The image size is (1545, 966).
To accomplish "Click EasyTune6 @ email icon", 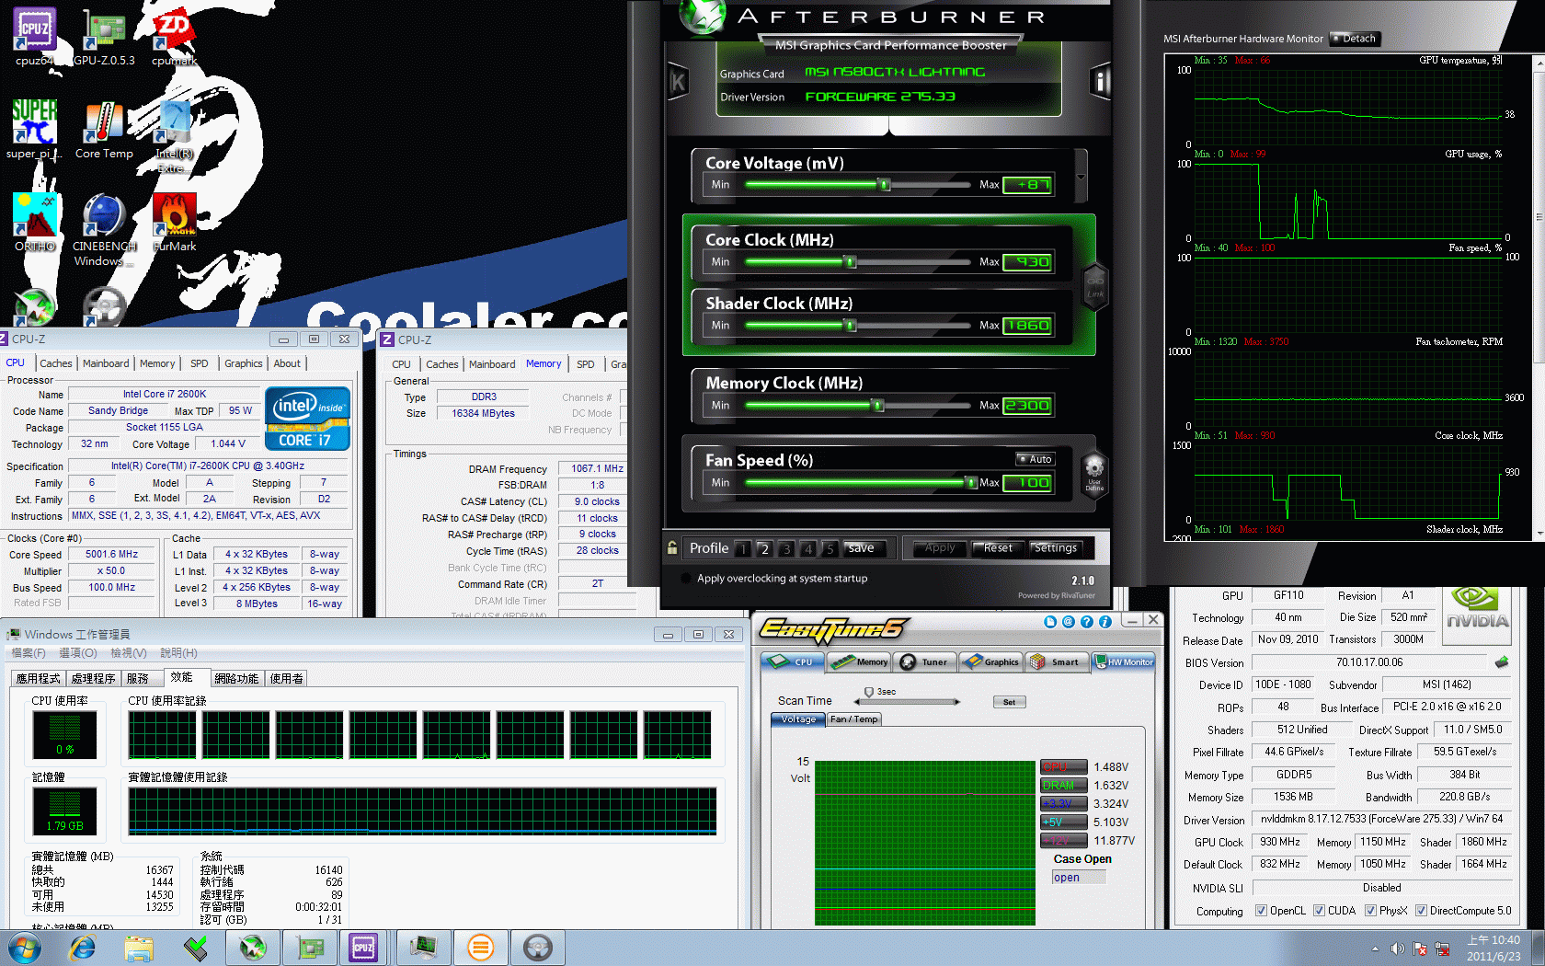I will tap(1069, 622).
